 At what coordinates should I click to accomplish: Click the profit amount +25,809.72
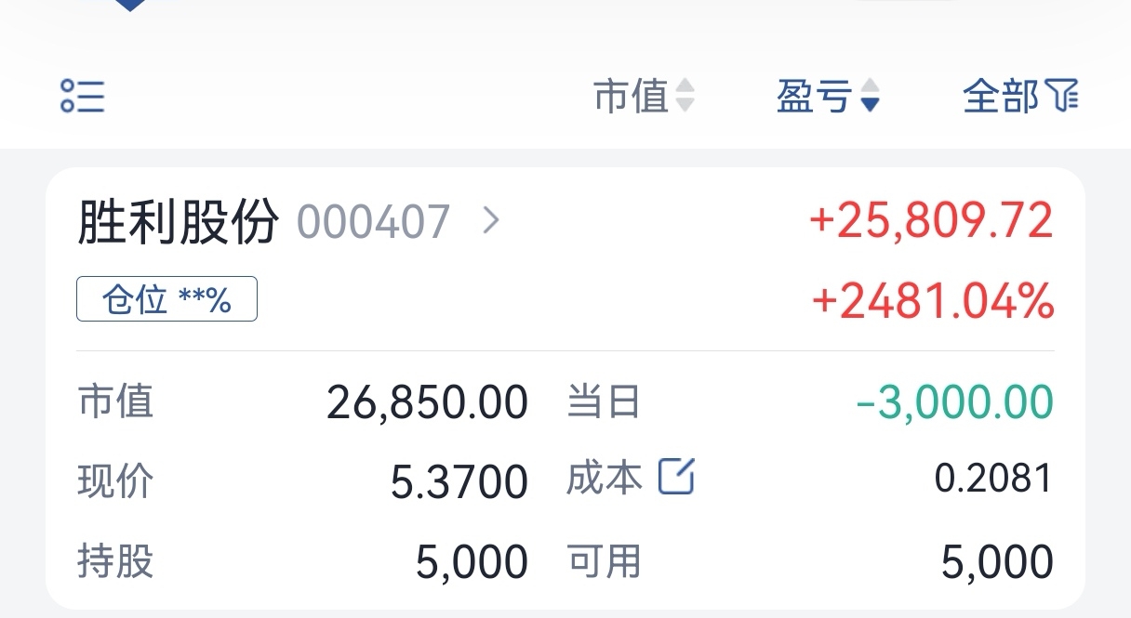(x=931, y=221)
